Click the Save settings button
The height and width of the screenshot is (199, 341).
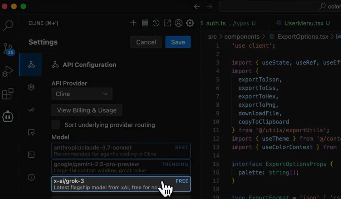[178, 42]
